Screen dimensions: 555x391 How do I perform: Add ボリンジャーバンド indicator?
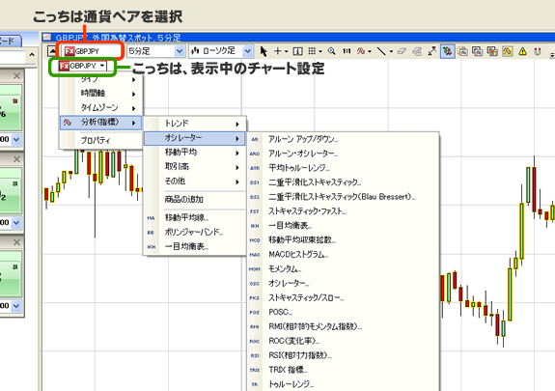(194, 233)
